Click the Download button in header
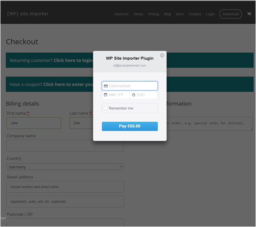Screen dimensions: 256x227 tap(230, 14)
